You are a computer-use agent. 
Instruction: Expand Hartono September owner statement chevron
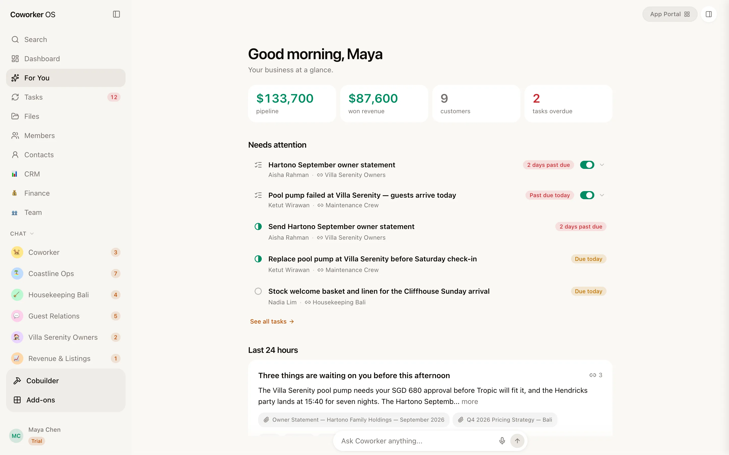click(602, 165)
